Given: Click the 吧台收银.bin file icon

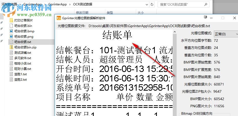Looking at the screenshot, I should click(11, 26).
